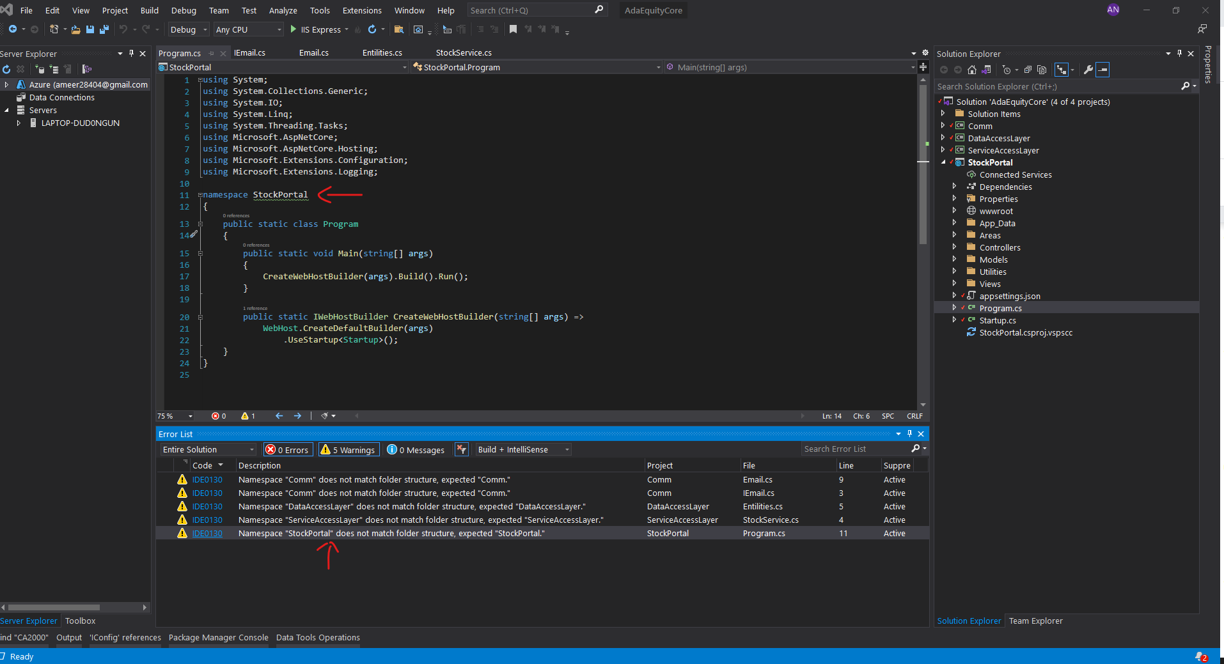1224x664 pixels.
Task: Toggle the 5 Warnings filter
Action: [x=349, y=450]
